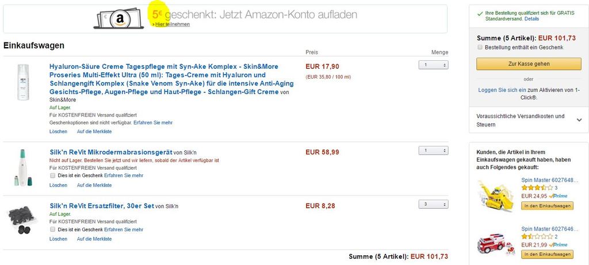The height and width of the screenshot is (265, 589).
Task: Click 'Löschen' under the Hyaluron cream
Action: coord(58,131)
